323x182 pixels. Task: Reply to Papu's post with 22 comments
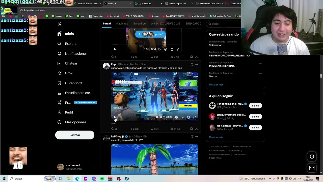click(x=114, y=129)
